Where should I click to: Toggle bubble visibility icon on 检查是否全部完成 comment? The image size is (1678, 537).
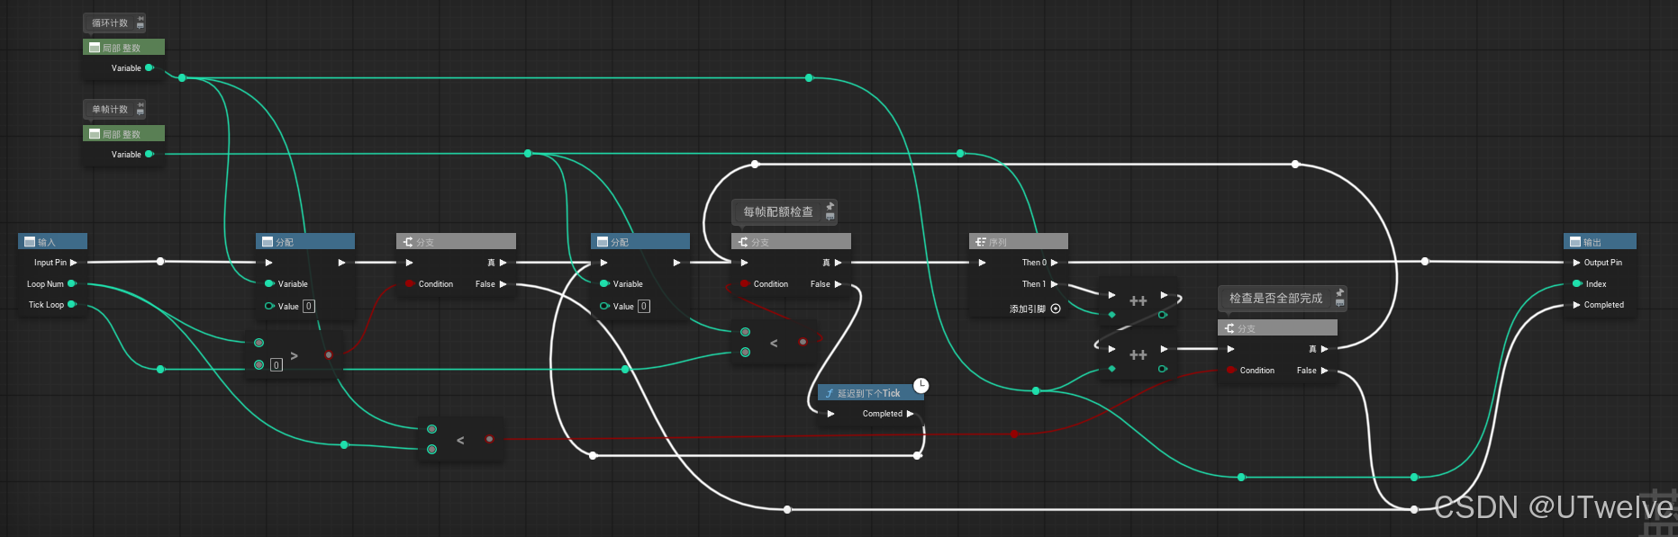[1340, 302]
